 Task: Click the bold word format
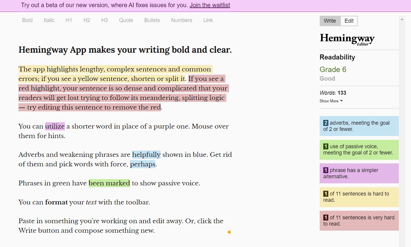click(x=56, y=202)
